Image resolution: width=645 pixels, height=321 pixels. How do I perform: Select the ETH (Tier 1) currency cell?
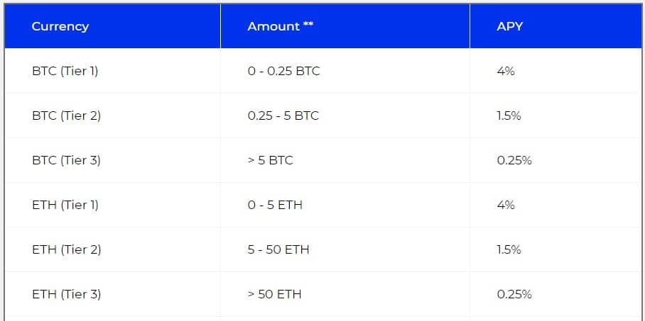click(65, 205)
